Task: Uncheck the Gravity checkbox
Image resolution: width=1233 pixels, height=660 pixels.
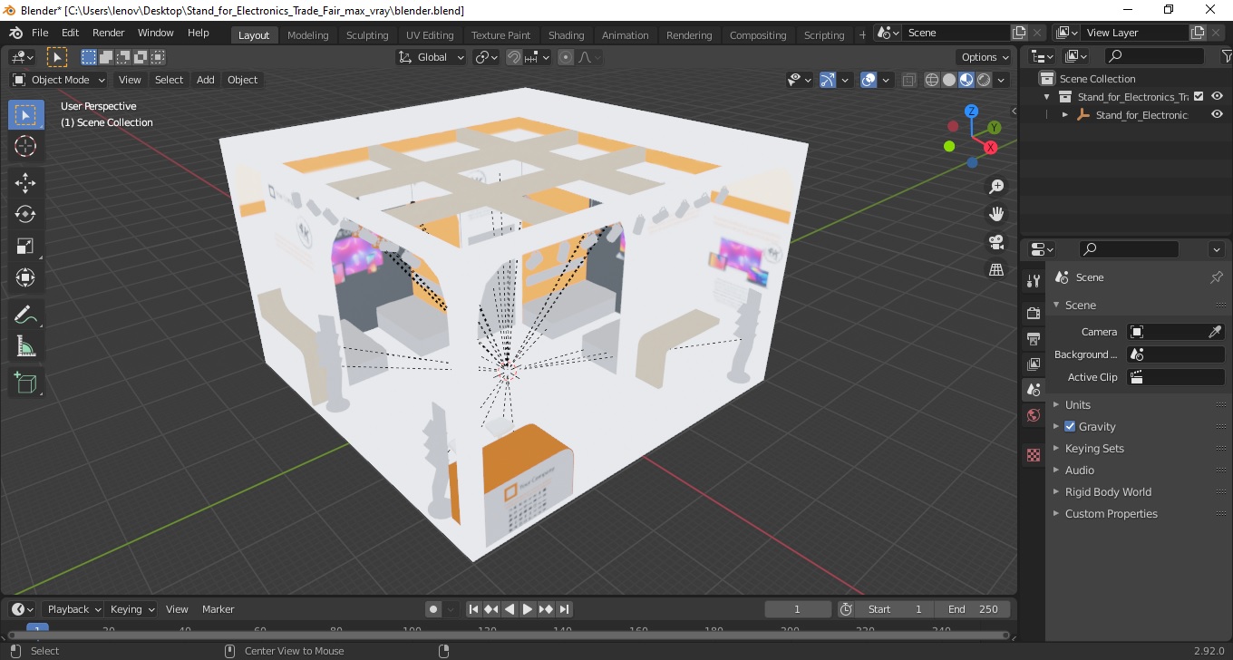Action: [x=1070, y=426]
